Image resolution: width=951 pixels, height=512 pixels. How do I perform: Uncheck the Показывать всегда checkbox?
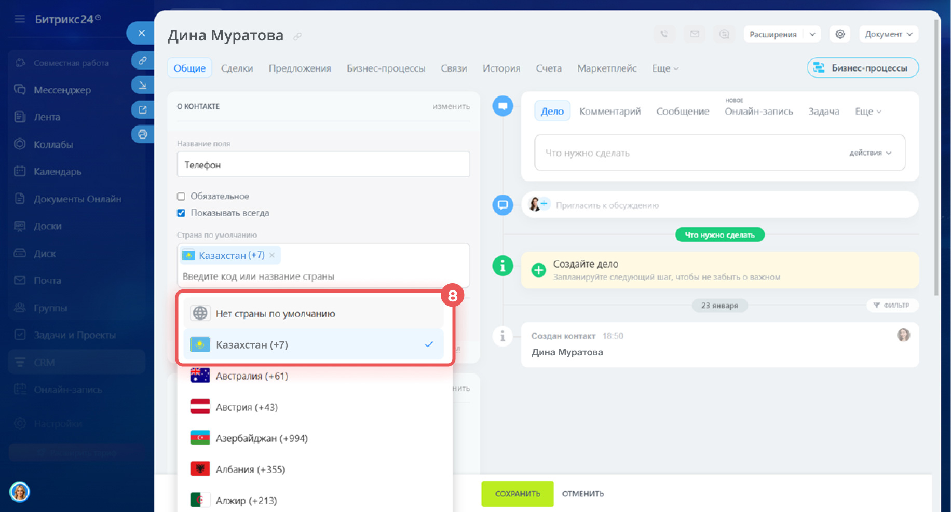(181, 213)
